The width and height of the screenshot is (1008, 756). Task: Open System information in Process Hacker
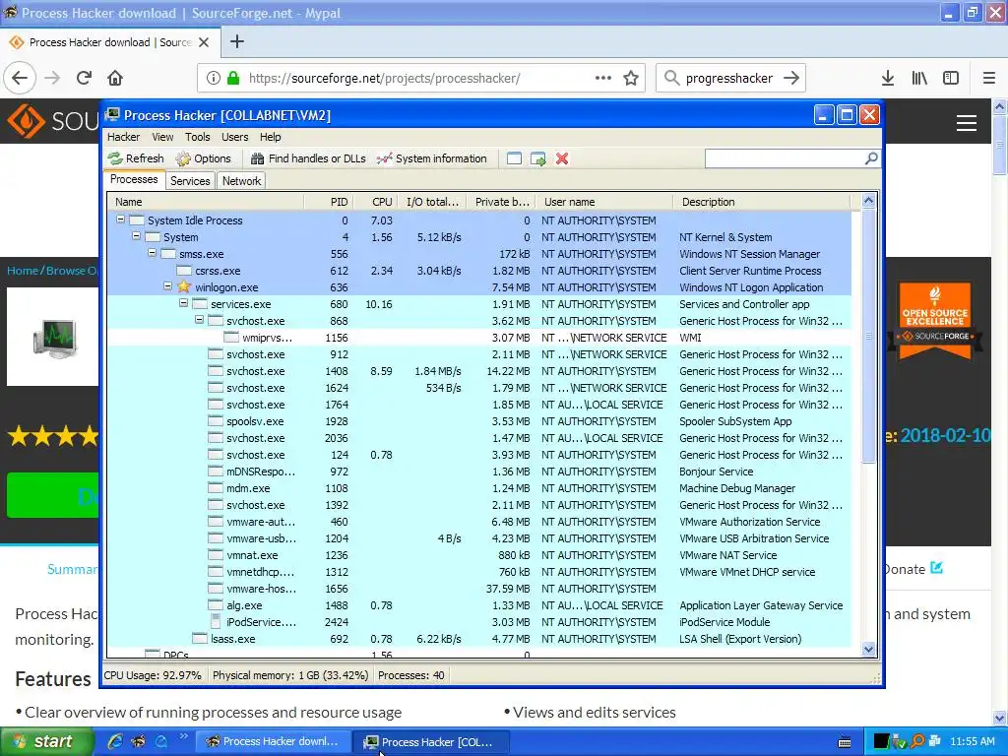[x=432, y=158]
